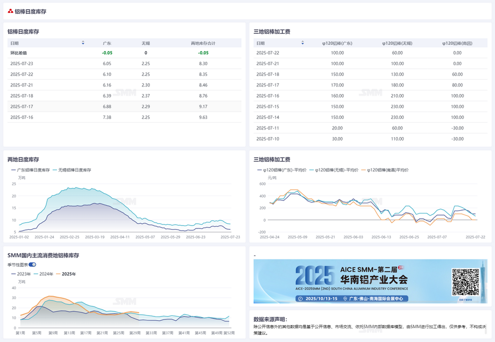Toggle 无锡铝棒日度库存 legend series
The image size is (495, 342).
[x=72, y=170]
